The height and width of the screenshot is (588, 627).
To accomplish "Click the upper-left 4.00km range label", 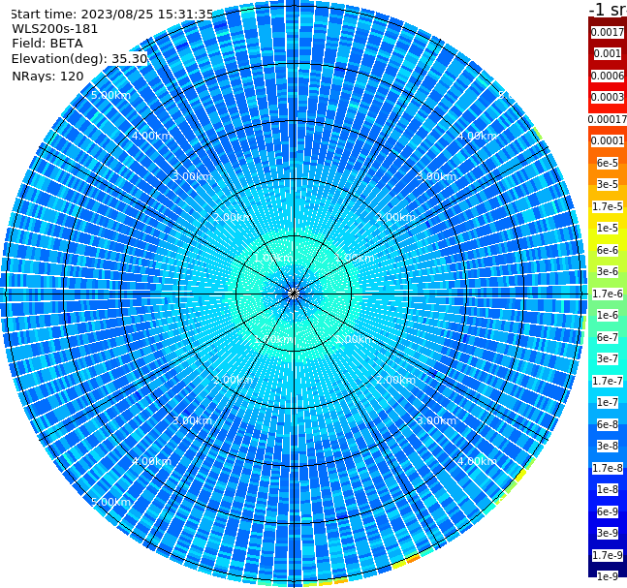I will tap(151, 136).
